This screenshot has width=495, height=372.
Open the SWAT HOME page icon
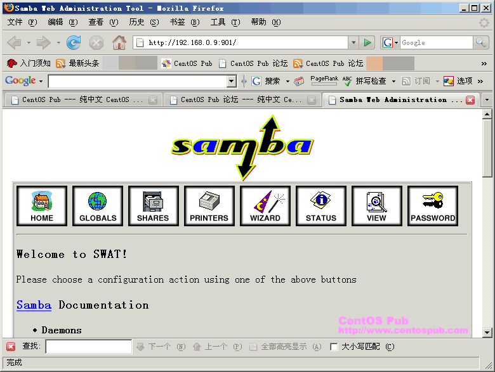42,206
